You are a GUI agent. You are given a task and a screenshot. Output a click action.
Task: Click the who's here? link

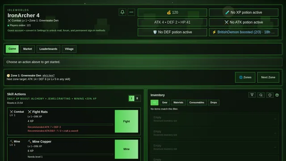pos(49,76)
